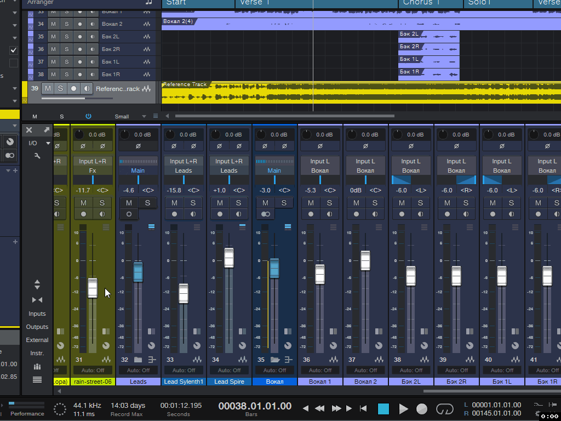Solo the Вокал 1 mixer channel
The image size is (561, 421).
point(329,203)
